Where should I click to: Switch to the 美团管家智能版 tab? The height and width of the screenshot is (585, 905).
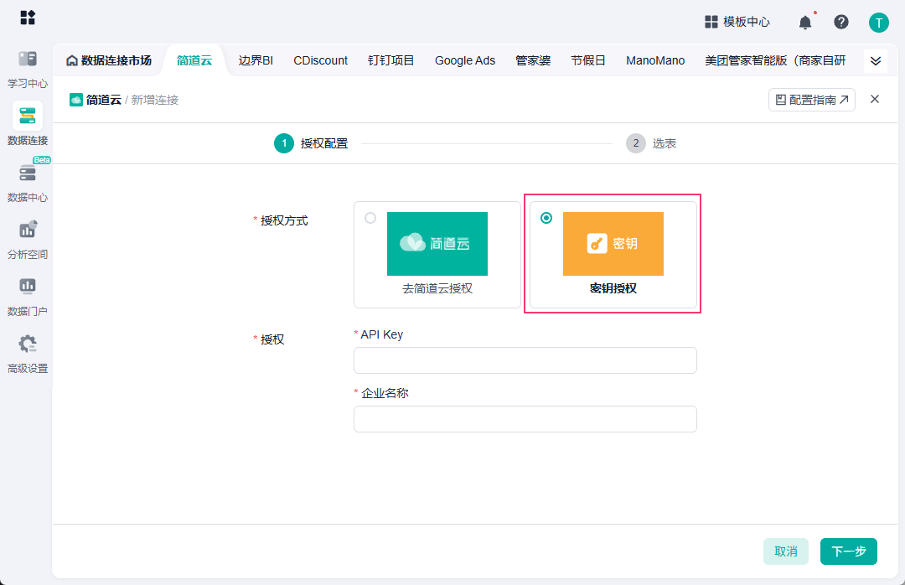tap(774, 60)
